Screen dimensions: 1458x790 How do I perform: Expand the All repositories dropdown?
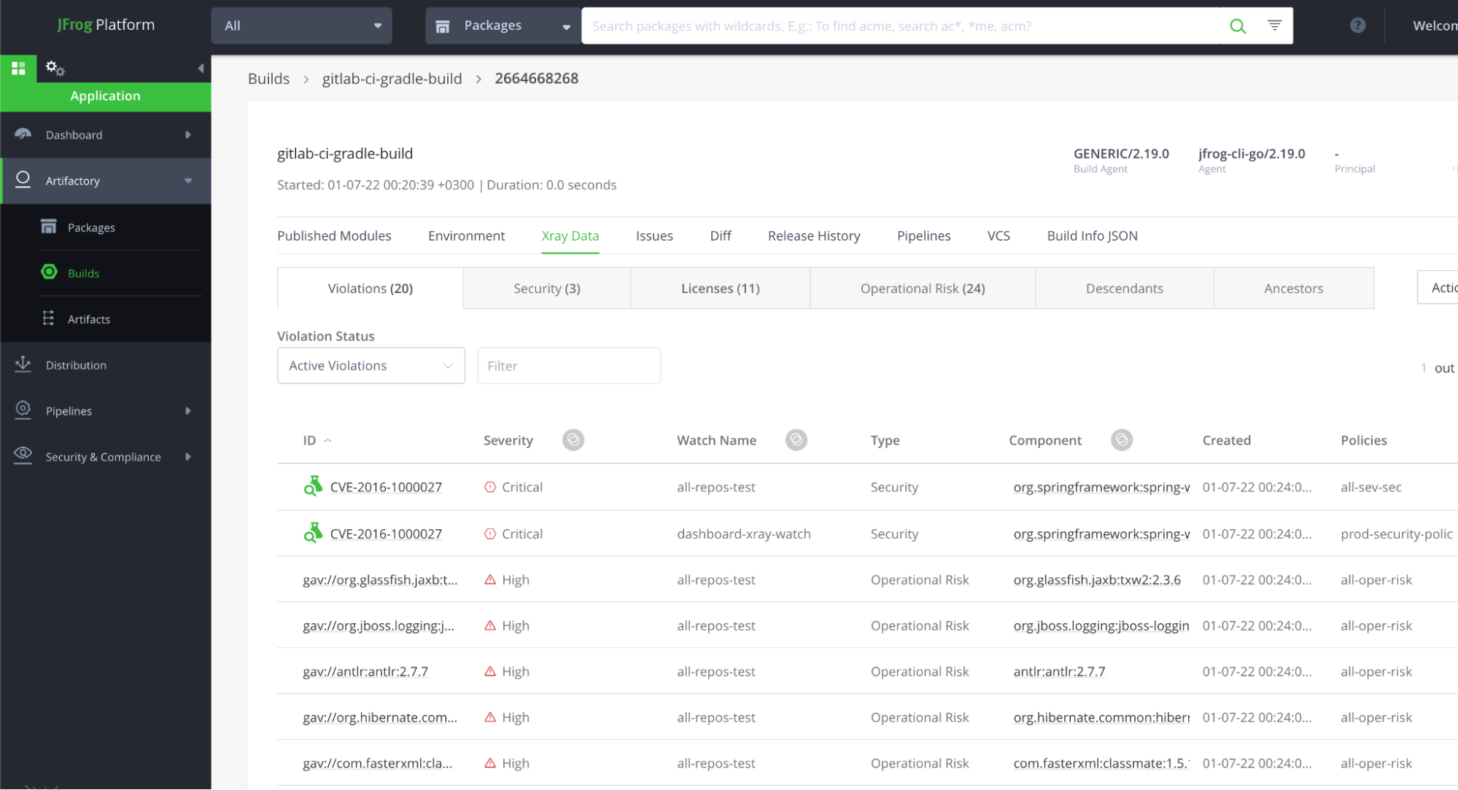pos(301,26)
